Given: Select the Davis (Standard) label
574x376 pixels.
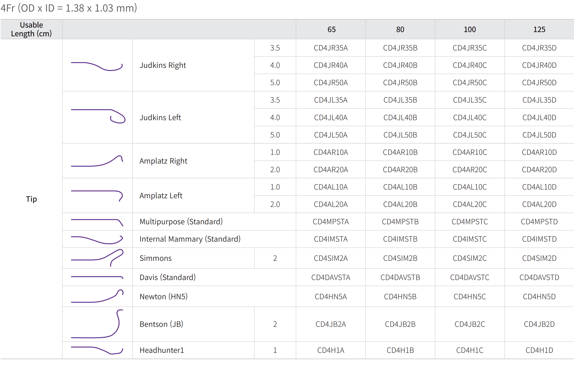Looking at the screenshot, I should pos(168,277).
